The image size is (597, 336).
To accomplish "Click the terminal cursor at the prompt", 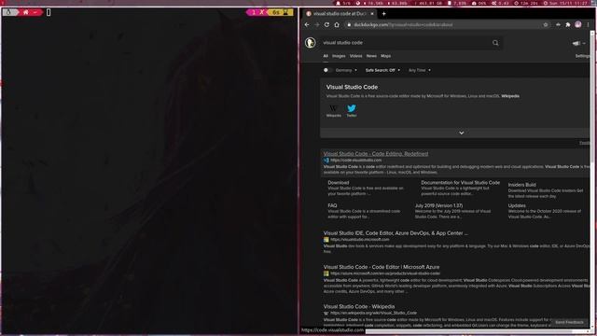I will click(x=49, y=12).
